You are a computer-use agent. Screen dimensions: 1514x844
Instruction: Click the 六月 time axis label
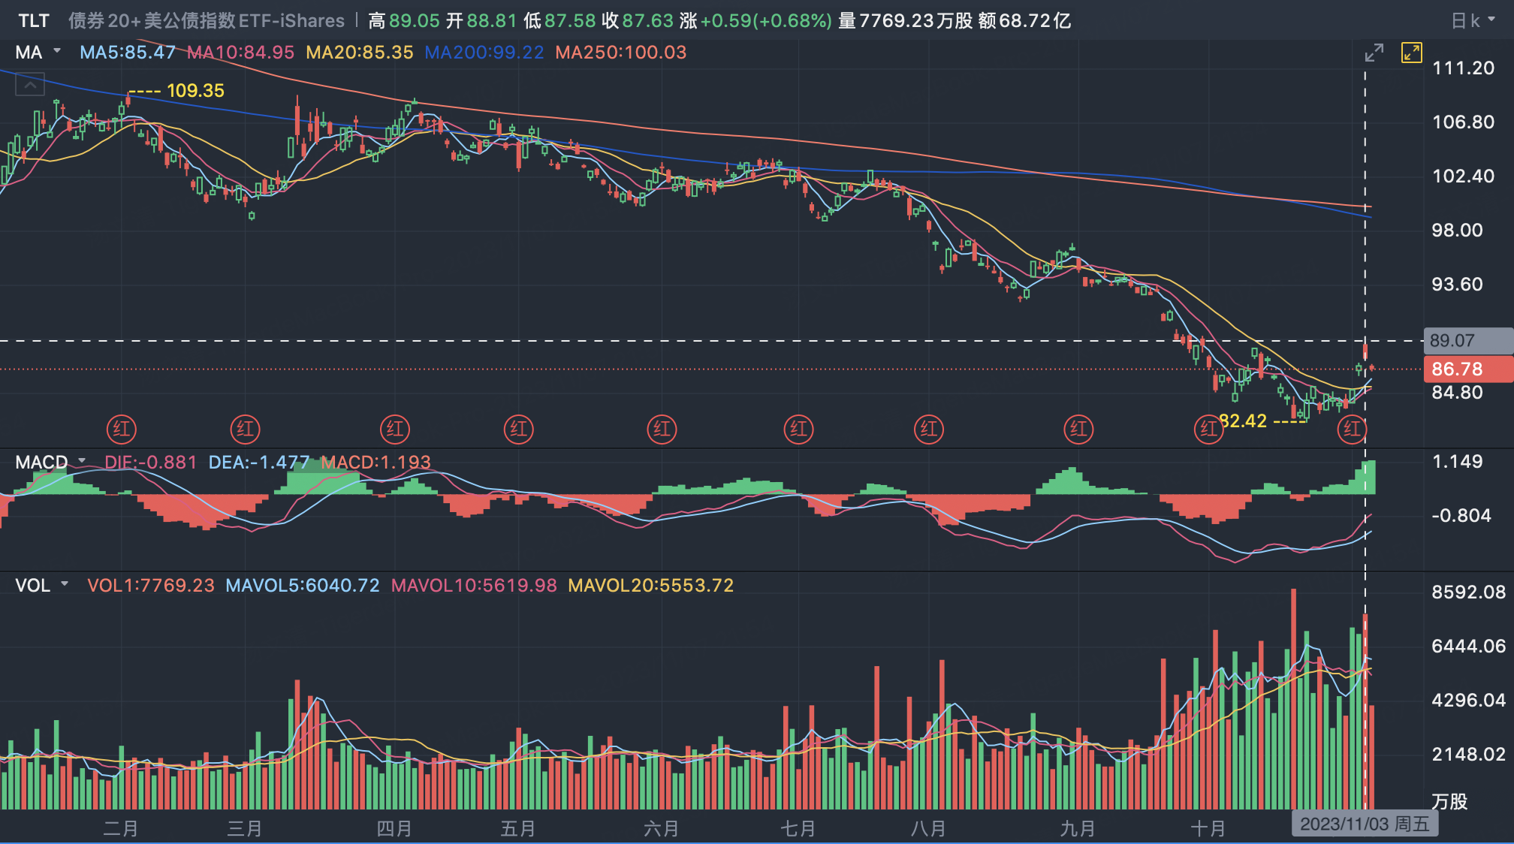[x=662, y=828]
